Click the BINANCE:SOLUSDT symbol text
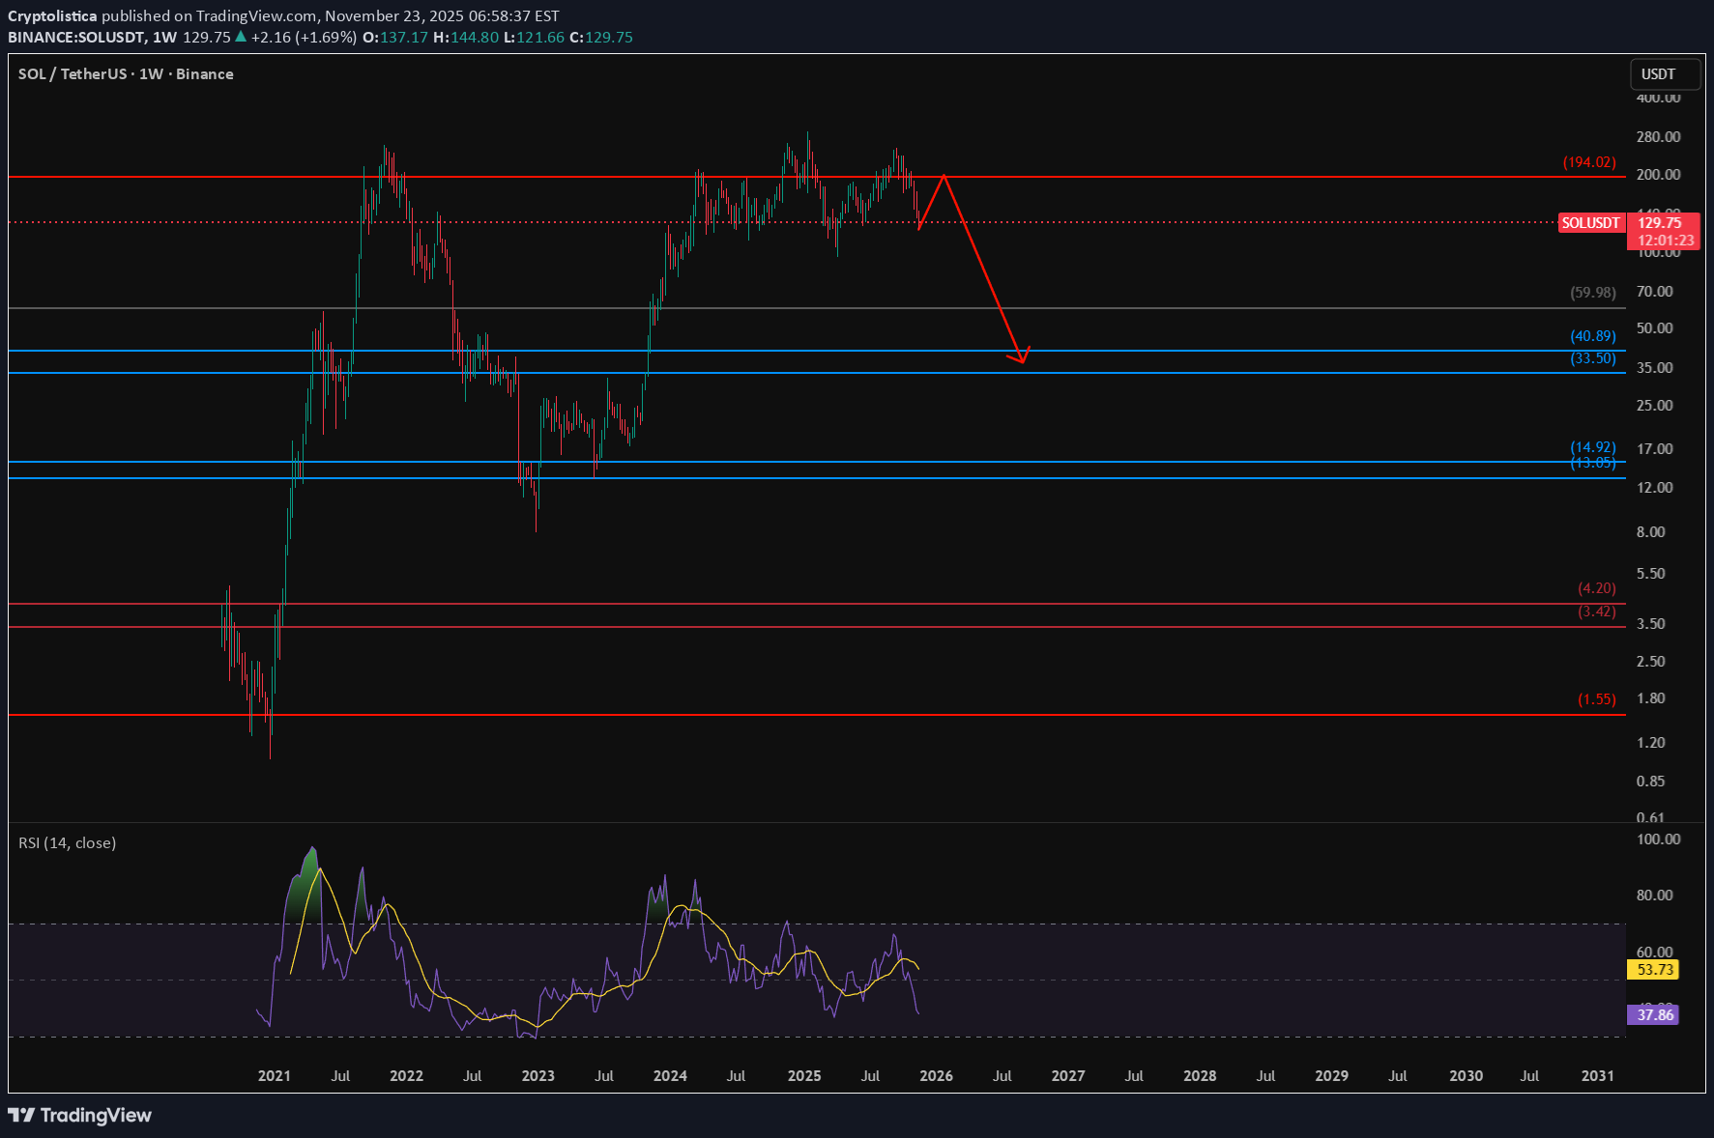 76,37
